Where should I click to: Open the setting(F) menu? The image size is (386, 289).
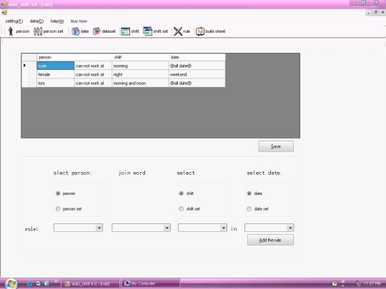click(x=14, y=21)
